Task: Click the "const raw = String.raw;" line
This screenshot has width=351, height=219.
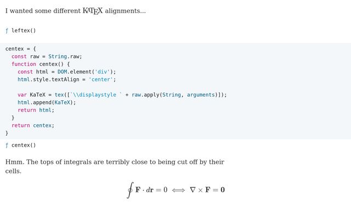Action: point(47,56)
